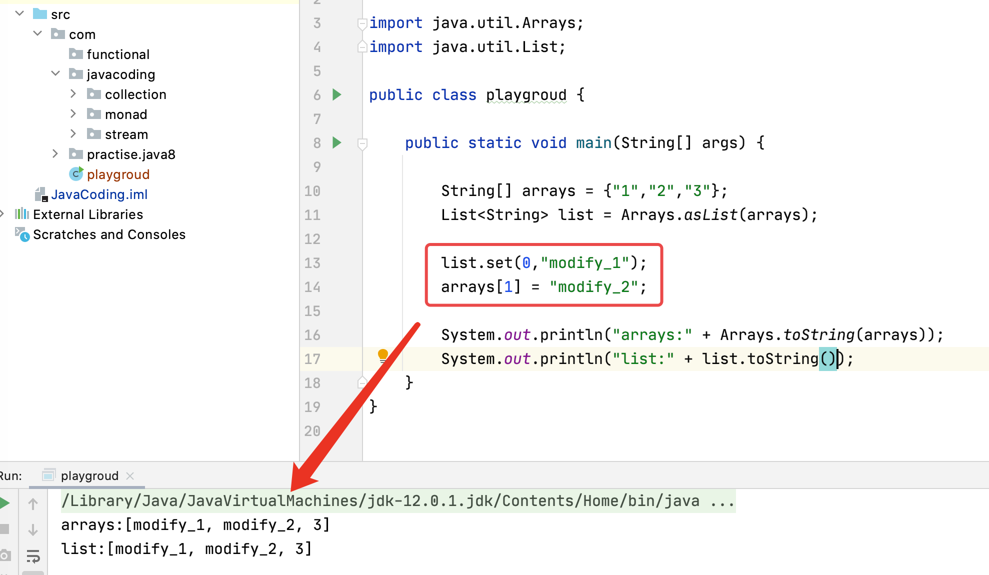Collapse the javacoding package node
Image resolution: width=989 pixels, height=575 pixels.
(x=55, y=74)
